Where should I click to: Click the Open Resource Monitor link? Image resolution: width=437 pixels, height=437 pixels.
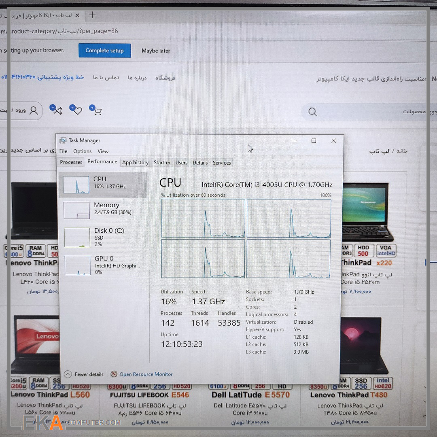[146, 374]
